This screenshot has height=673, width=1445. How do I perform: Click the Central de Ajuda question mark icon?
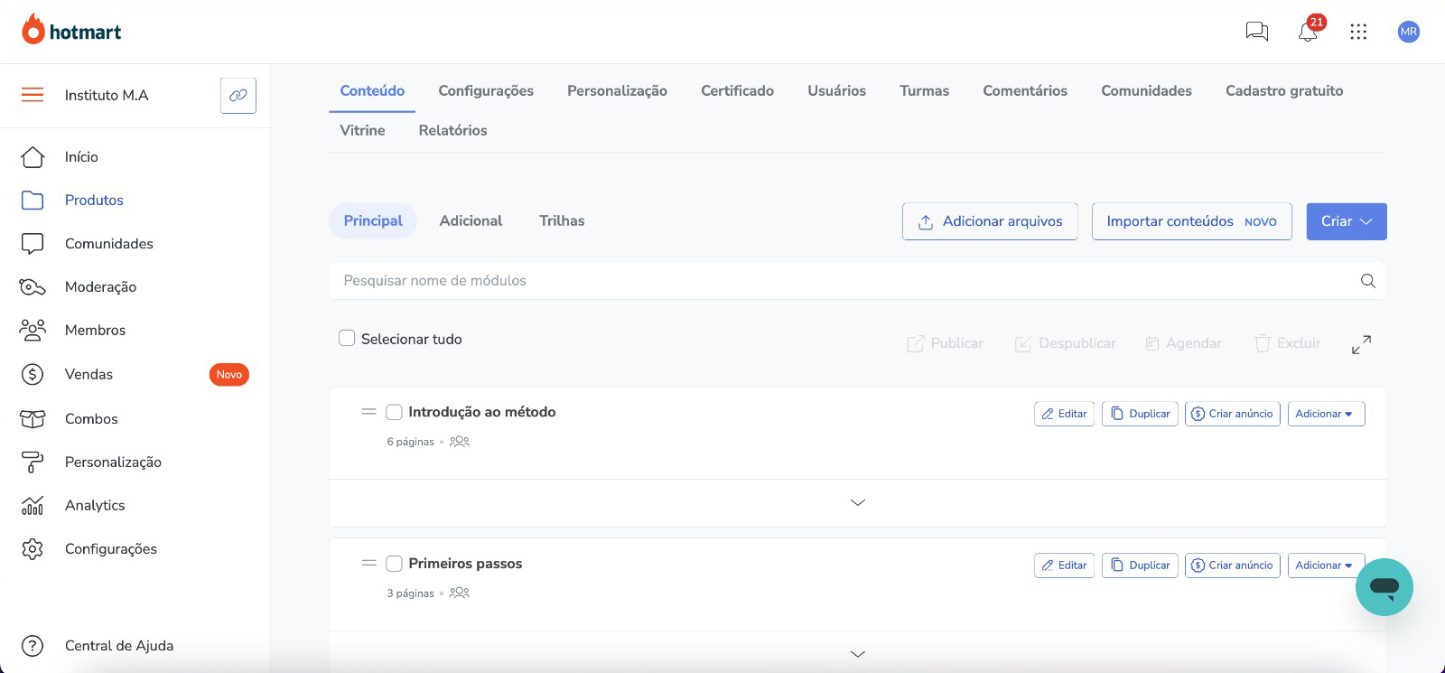point(33,646)
